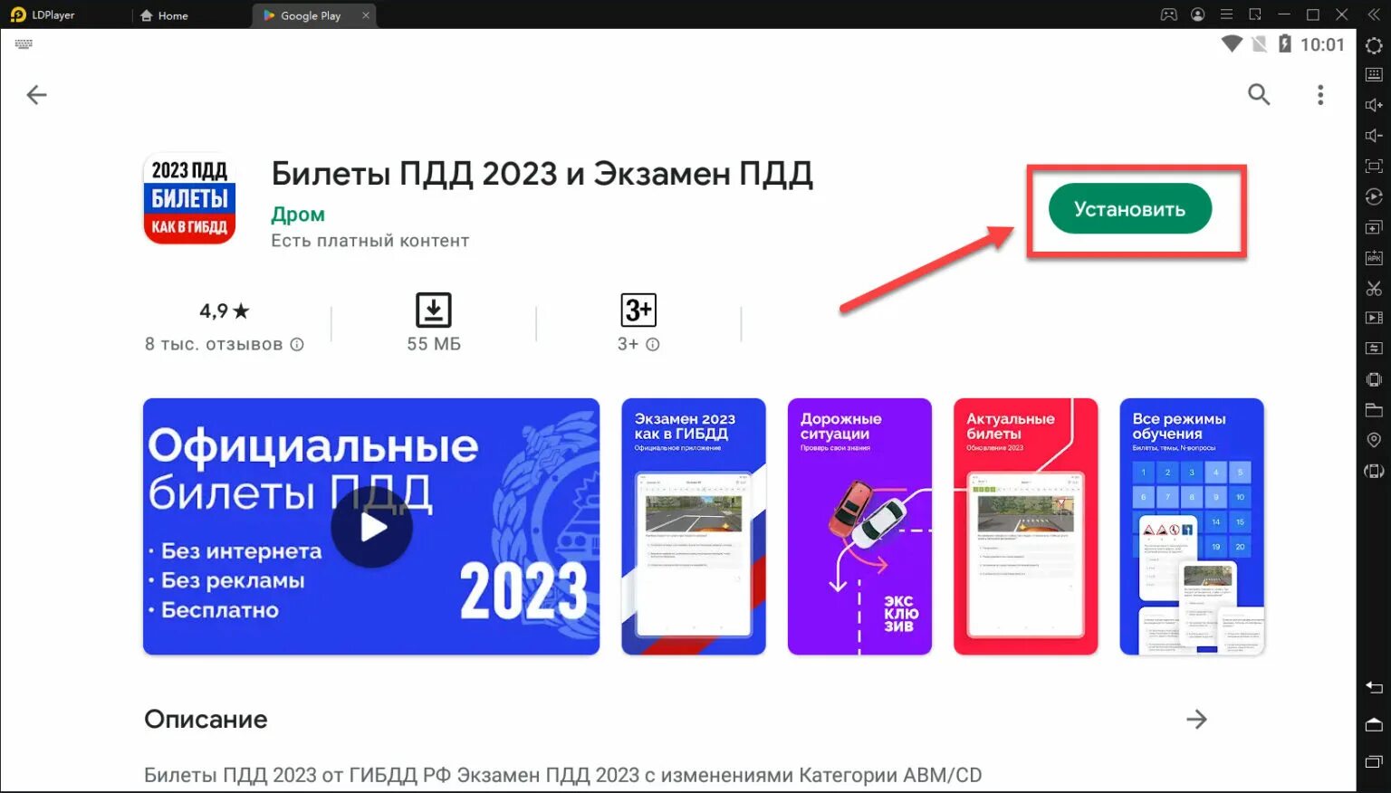This screenshot has width=1391, height=793.
Task: Open LDPlayer settings gear in sidebar
Action: click(x=1374, y=45)
